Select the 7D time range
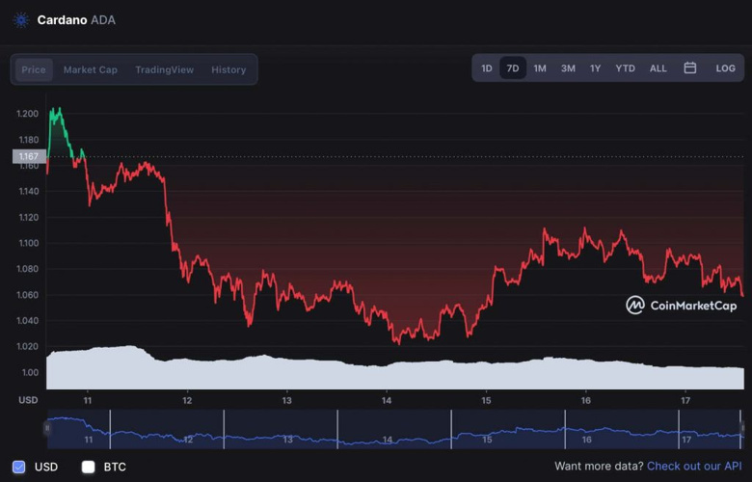Image resolution: width=752 pixels, height=482 pixels. (513, 68)
